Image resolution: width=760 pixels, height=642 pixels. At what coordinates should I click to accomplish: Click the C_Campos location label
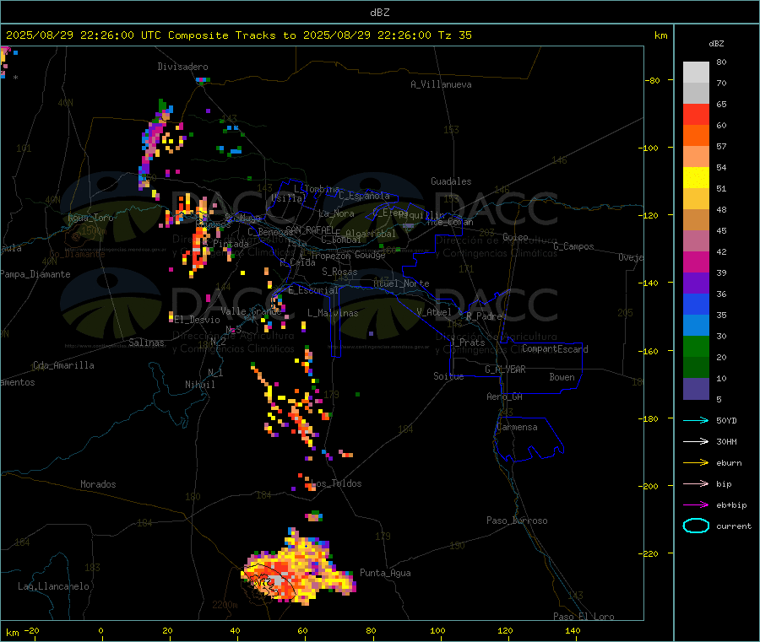pos(573,246)
